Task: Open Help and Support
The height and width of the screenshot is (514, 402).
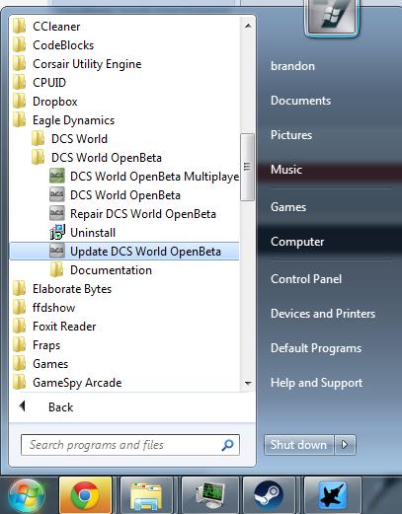Action: tap(316, 383)
